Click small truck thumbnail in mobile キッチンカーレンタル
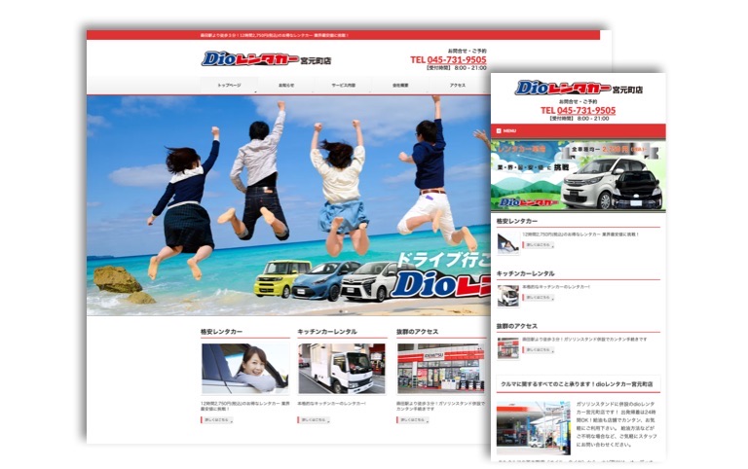 tap(507, 296)
